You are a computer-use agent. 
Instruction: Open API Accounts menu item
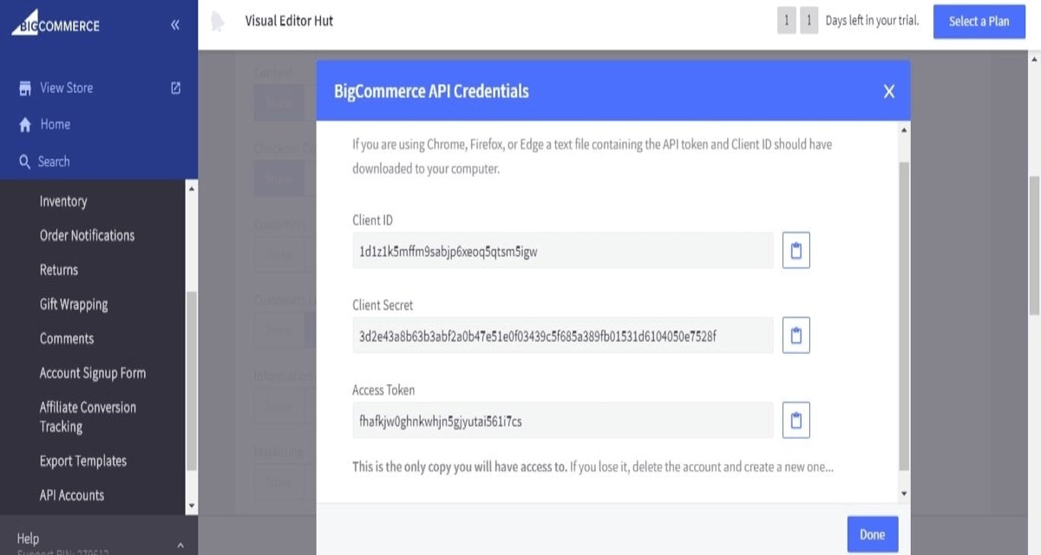click(72, 495)
